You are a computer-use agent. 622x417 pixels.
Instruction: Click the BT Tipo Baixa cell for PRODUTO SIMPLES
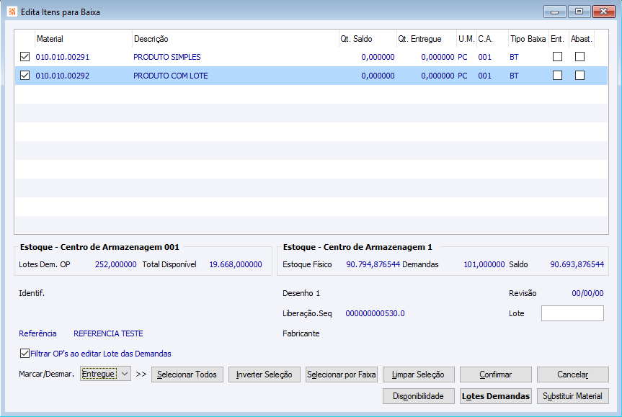(514, 57)
